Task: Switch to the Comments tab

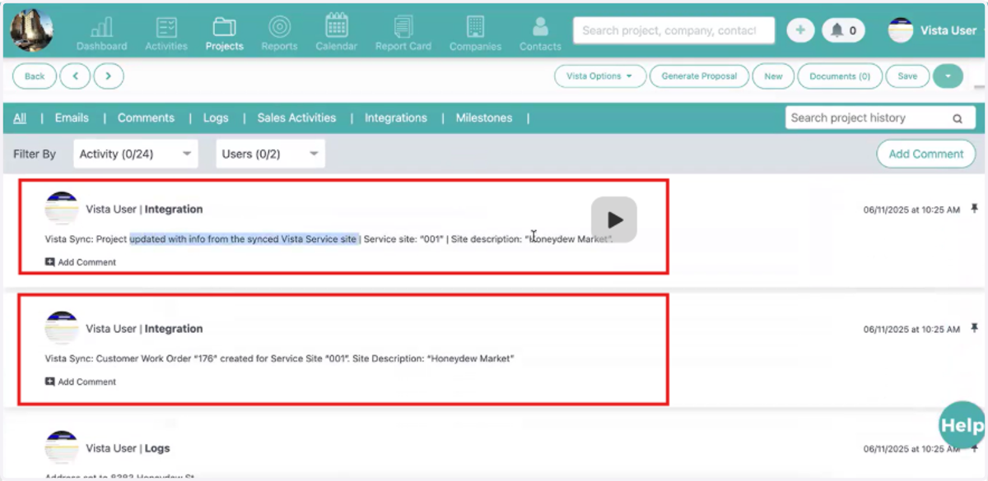Action: (x=146, y=118)
